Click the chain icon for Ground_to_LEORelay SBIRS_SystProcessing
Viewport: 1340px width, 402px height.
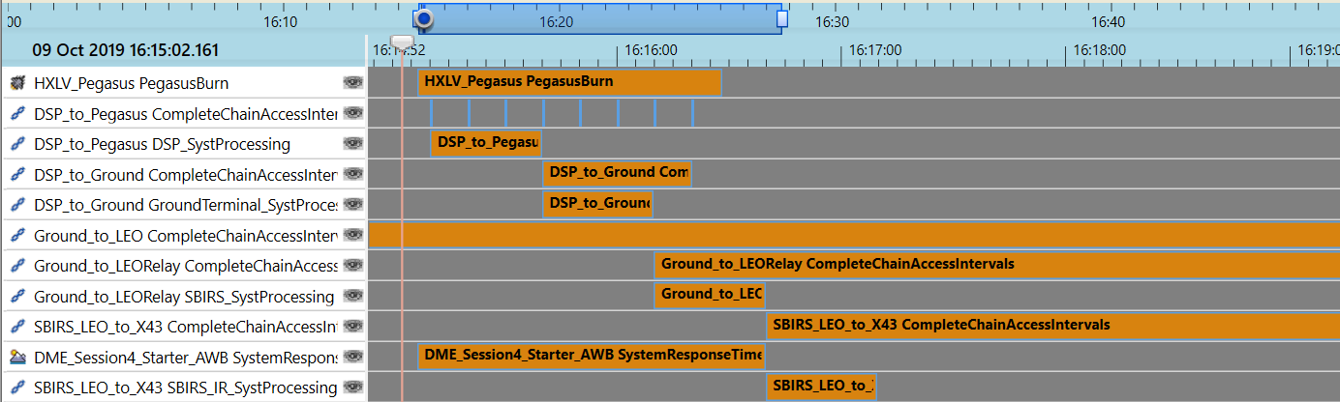[16, 297]
